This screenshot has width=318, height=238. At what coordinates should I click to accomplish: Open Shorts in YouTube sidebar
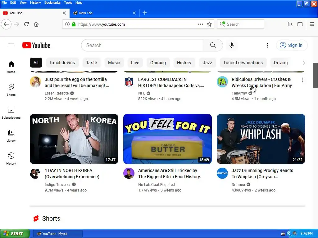(11, 90)
